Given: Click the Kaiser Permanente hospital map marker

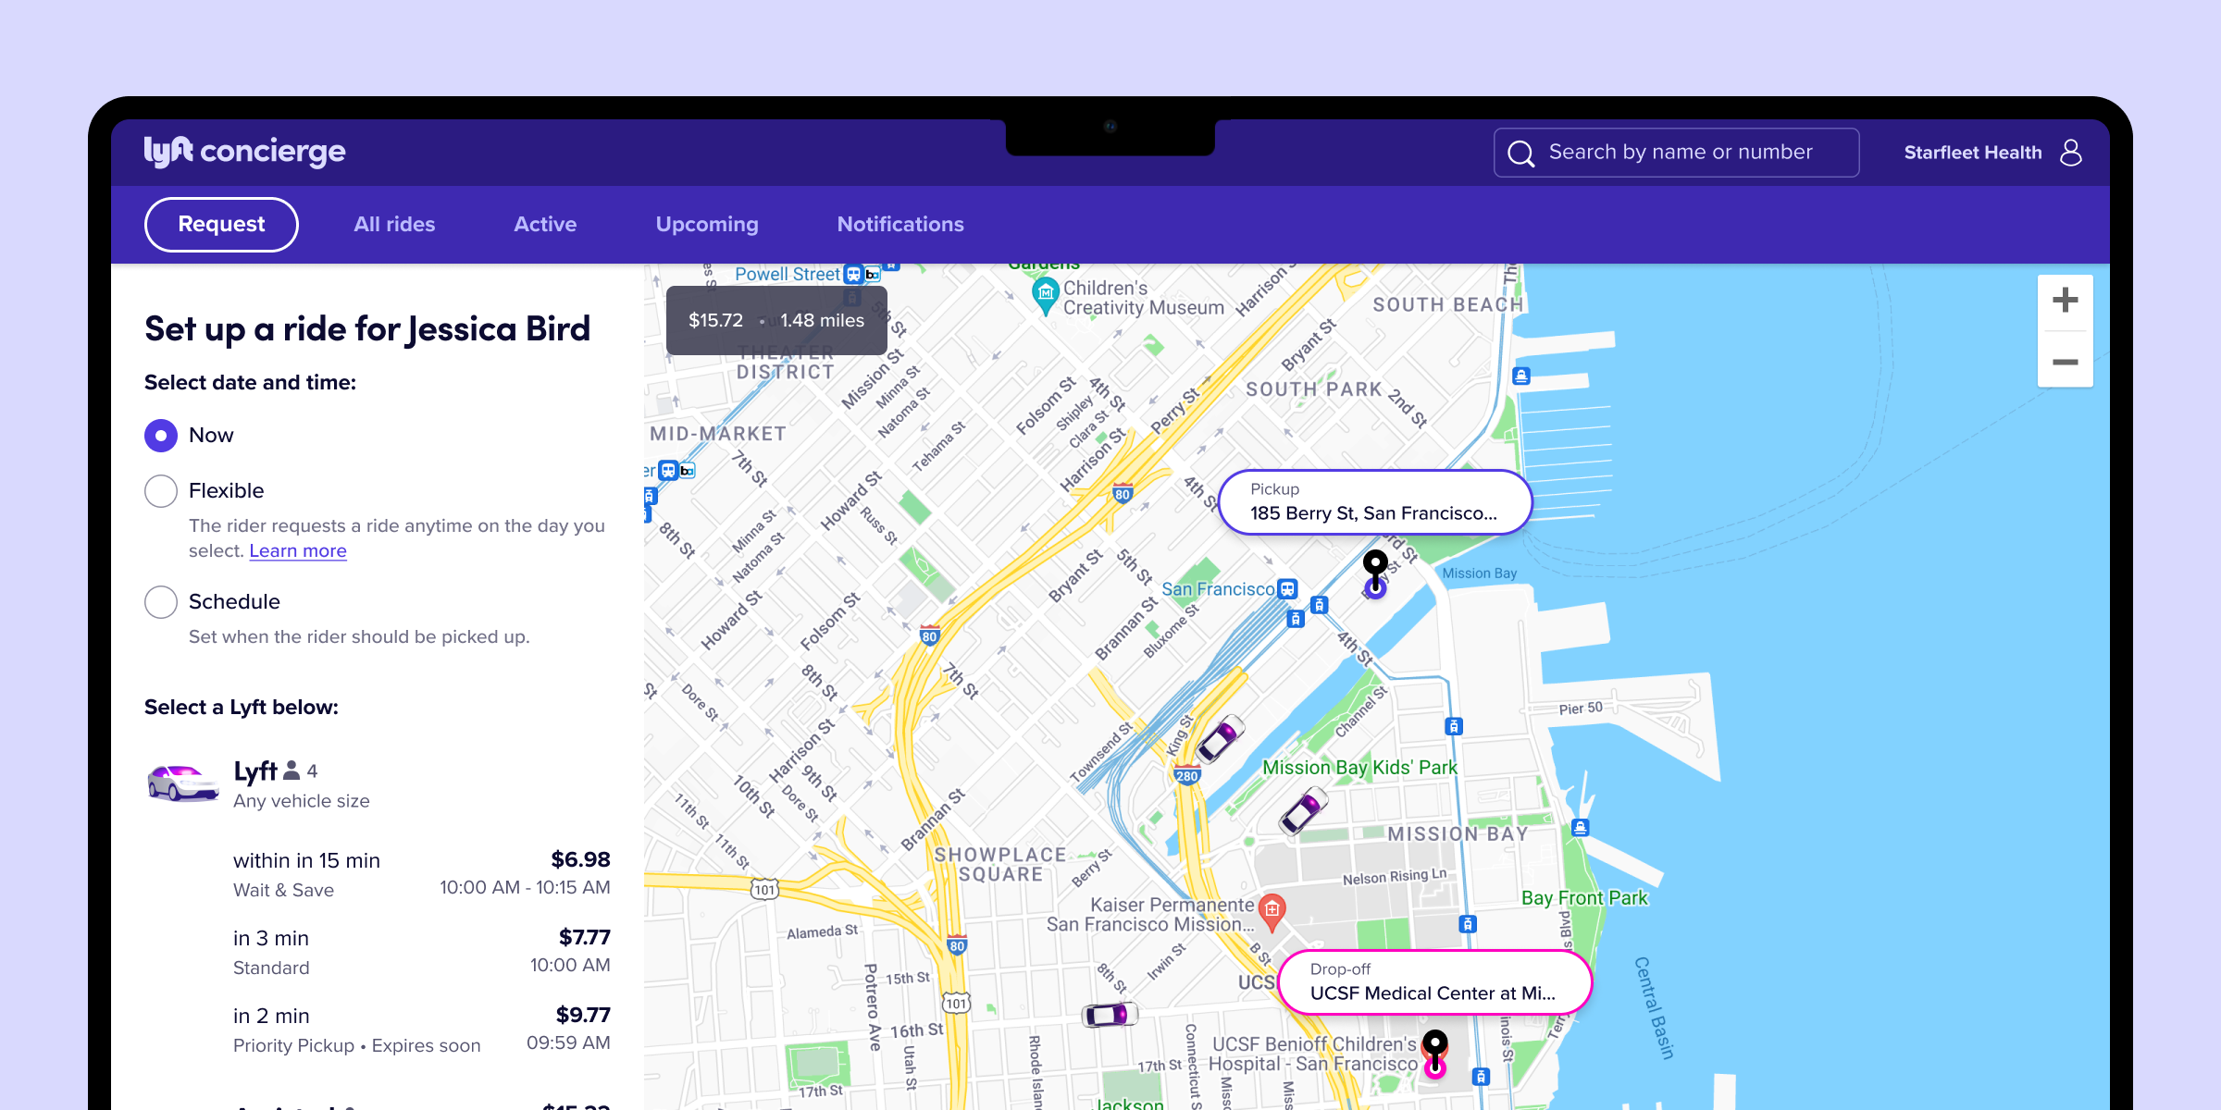Looking at the screenshot, I should point(1272,910).
